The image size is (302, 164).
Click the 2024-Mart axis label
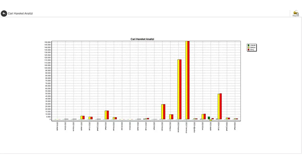tap(235, 127)
